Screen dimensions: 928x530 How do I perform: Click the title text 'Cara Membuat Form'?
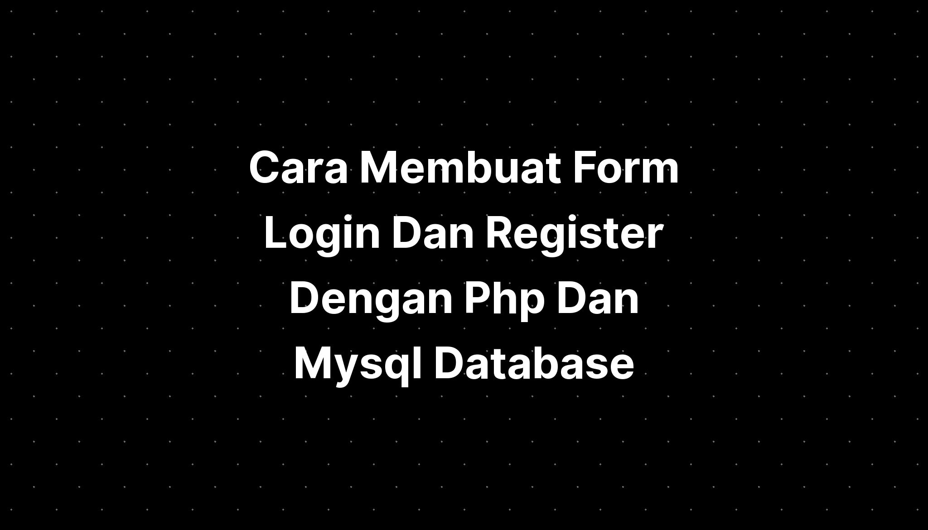pyautogui.click(x=464, y=166)
